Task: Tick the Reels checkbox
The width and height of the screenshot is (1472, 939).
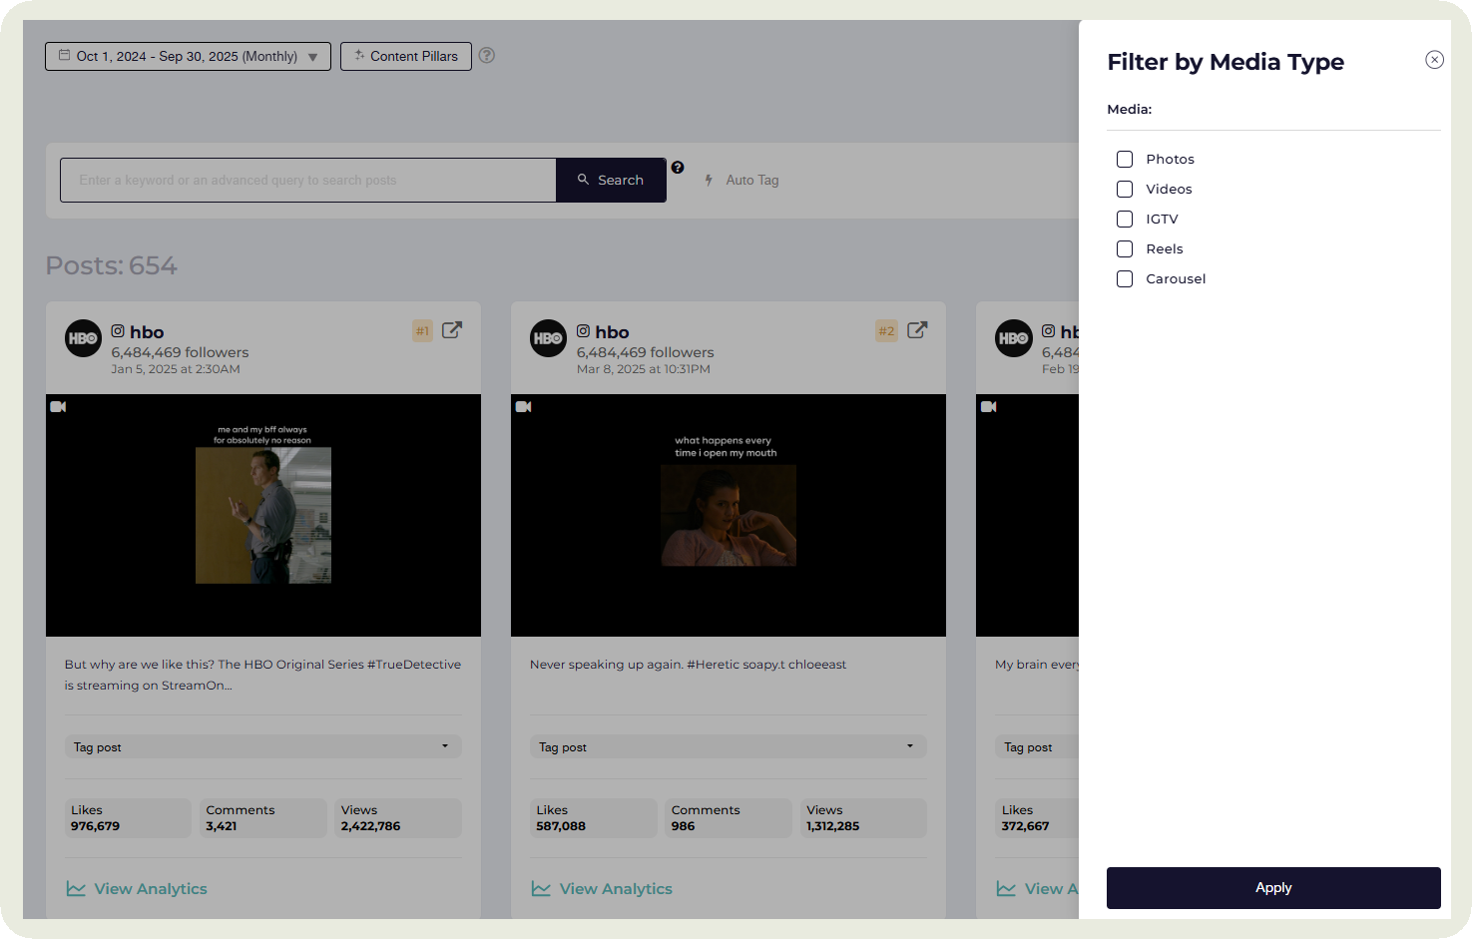Action: [x=1125, y=249]
